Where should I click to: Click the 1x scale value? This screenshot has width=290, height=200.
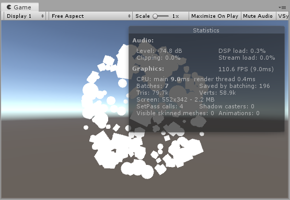click(x=176, y=16)
